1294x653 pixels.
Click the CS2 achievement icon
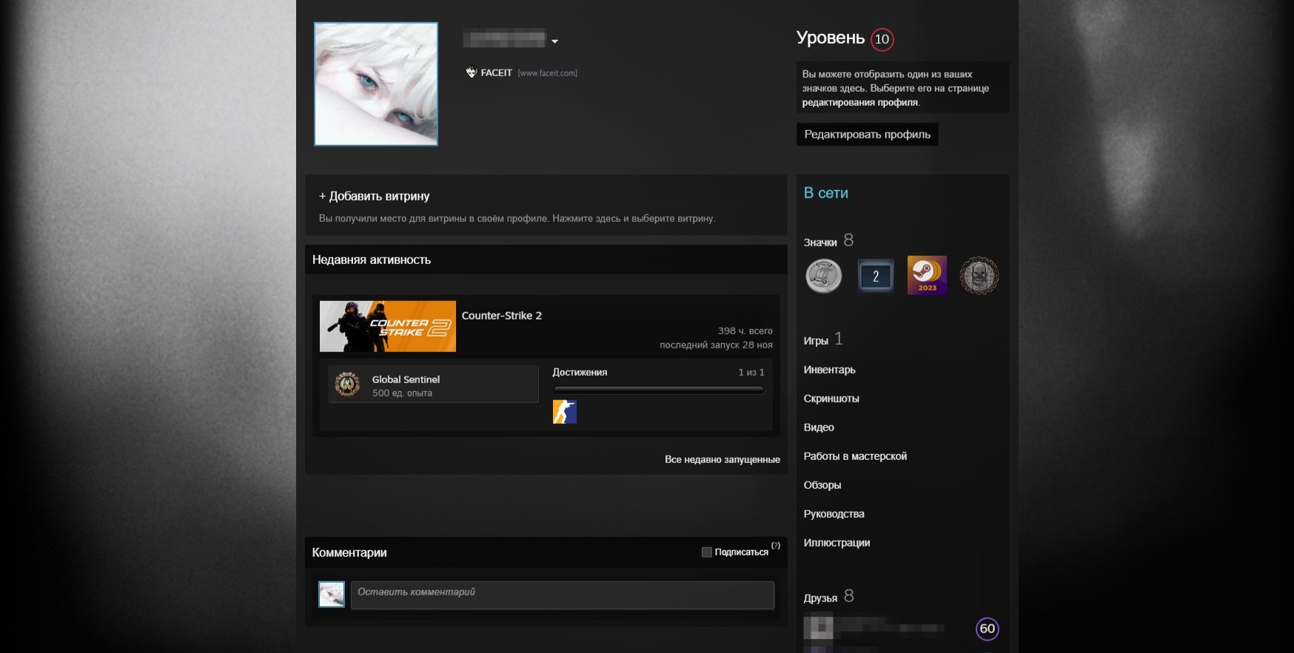coord(564,412)
